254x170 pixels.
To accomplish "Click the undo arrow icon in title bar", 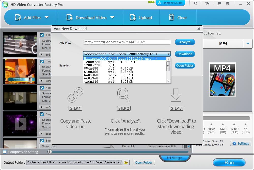I will pyautogui.click(x=195, y=3).
